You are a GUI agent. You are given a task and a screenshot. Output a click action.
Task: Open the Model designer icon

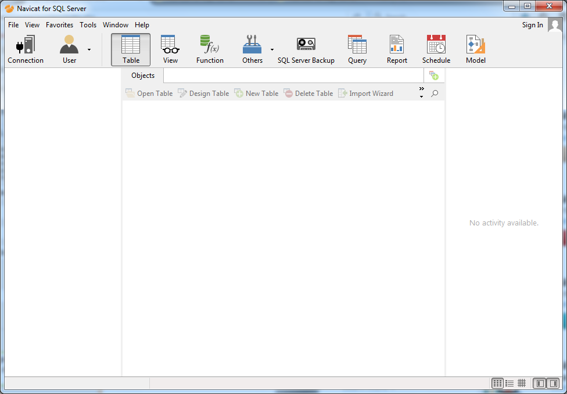click(x=475, y=49)
